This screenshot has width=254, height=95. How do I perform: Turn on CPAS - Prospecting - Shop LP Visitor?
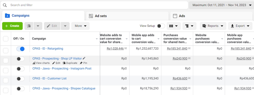tap(20, 59)
